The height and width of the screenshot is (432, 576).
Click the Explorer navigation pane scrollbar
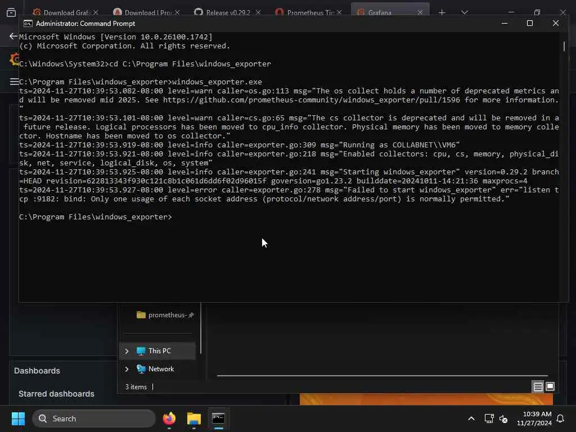[x=201, y=328]
